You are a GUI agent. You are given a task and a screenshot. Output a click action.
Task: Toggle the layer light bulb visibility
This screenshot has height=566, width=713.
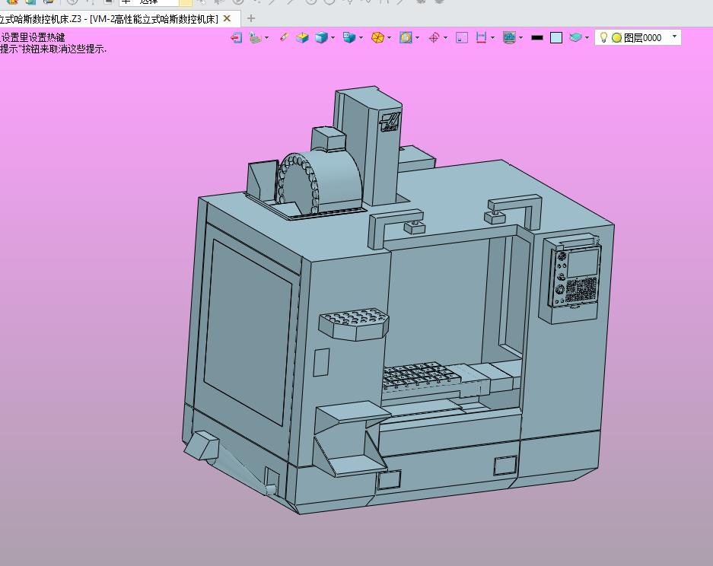tap(604, 38)
